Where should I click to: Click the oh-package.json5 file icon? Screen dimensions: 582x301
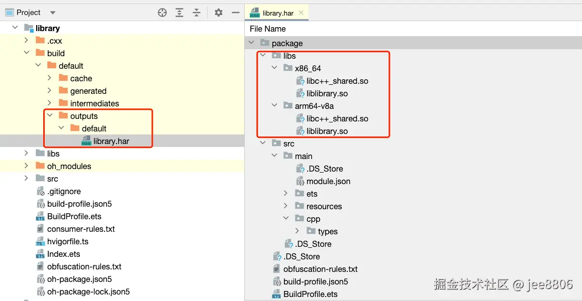[40, 279]
